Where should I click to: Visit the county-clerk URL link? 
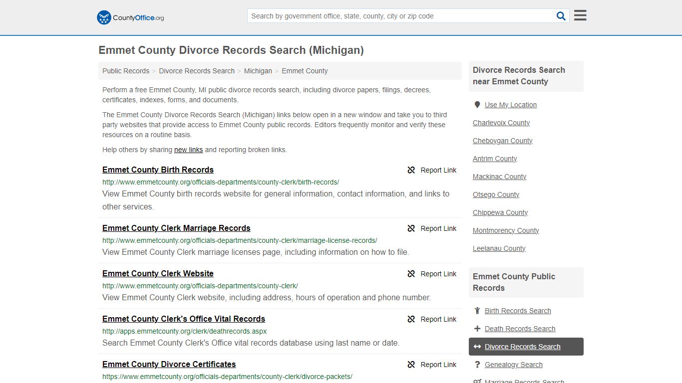pos(200,286)
